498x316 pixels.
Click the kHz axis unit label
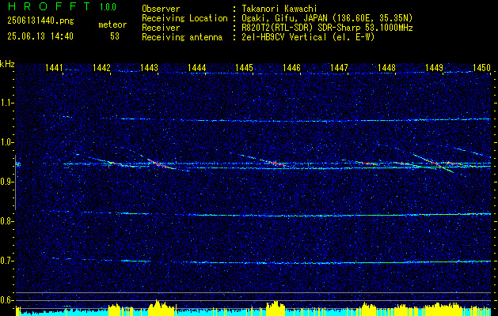[7, 64]
